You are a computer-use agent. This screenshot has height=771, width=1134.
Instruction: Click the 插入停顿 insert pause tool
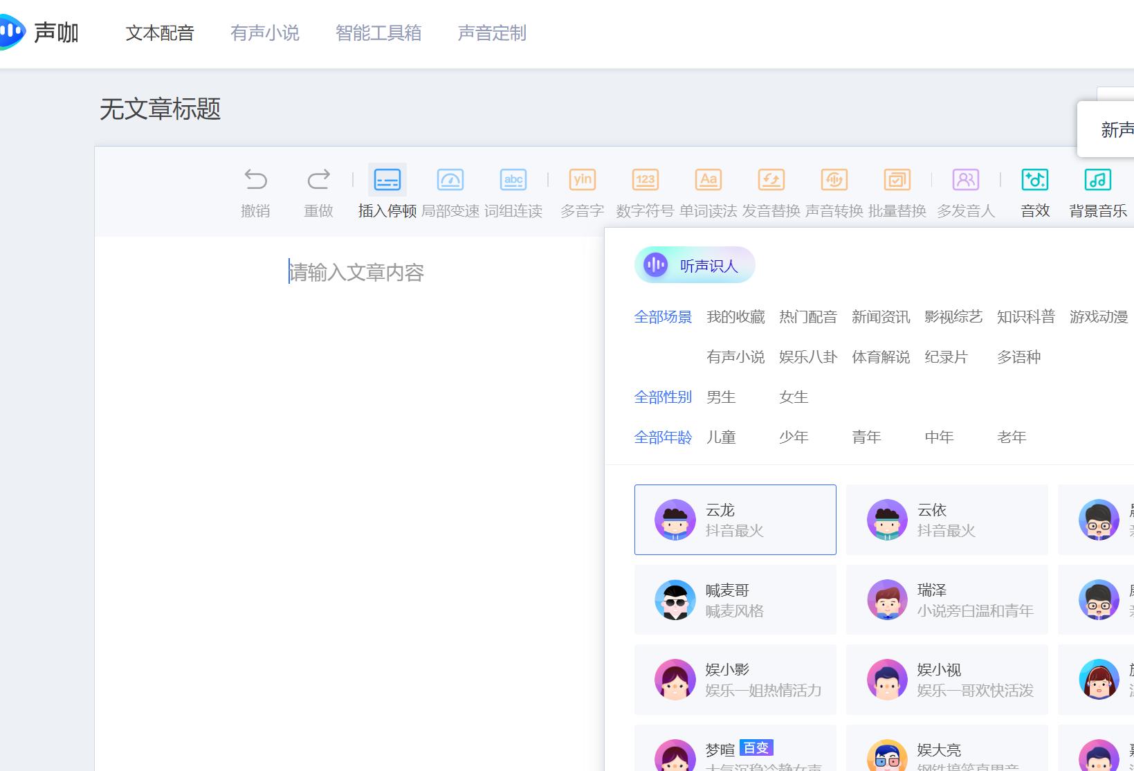pyautogui.click(x=386, y=190)
